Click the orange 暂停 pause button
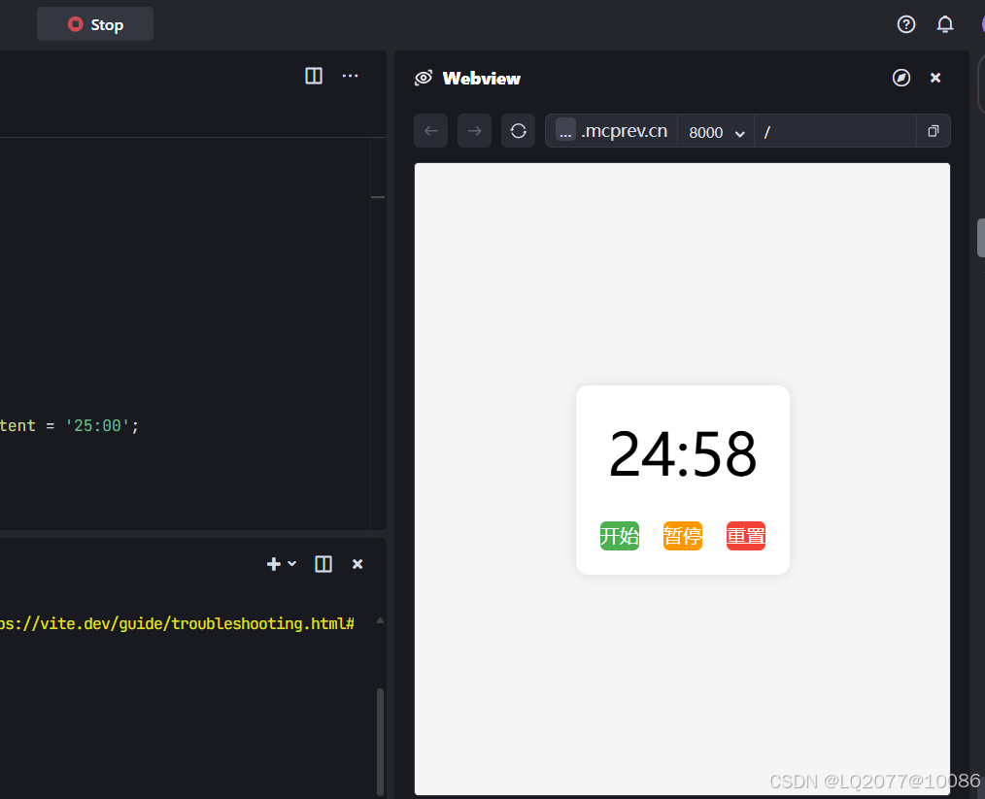Viewport: 985px width, 799px height. tap(683, 536)
